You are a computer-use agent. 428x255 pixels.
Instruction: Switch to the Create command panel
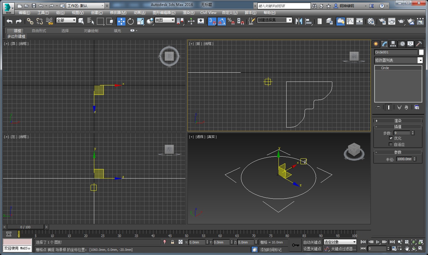tap(376, 44)
